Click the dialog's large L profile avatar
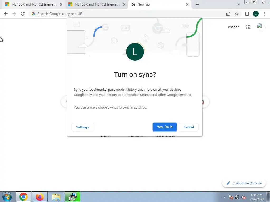 (x=135, y=52)
